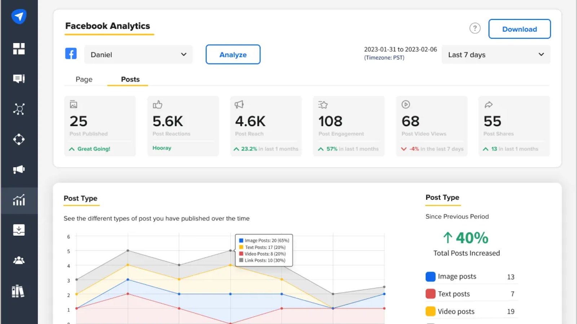
Task: Click the 57% in last 1 months text
Action: pyautogui.click(x=353, y=149)
